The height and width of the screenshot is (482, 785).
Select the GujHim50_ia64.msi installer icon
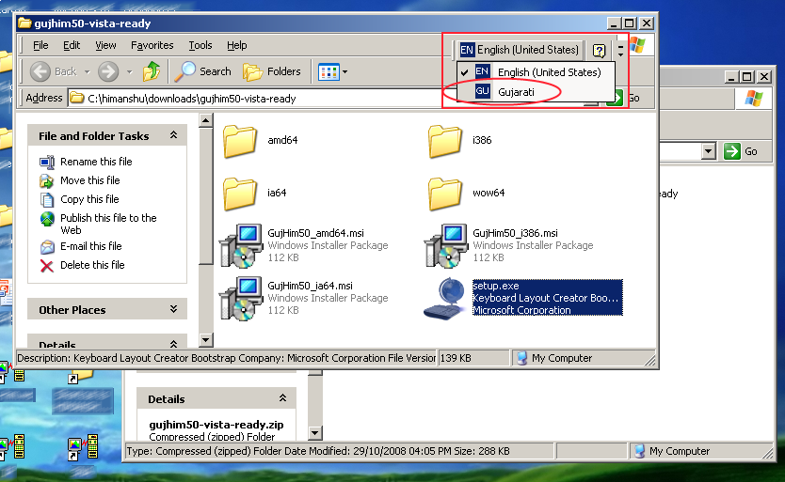pos(241,298)
